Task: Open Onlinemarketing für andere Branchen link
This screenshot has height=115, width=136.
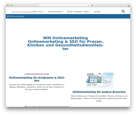Action: coord(99,92)
